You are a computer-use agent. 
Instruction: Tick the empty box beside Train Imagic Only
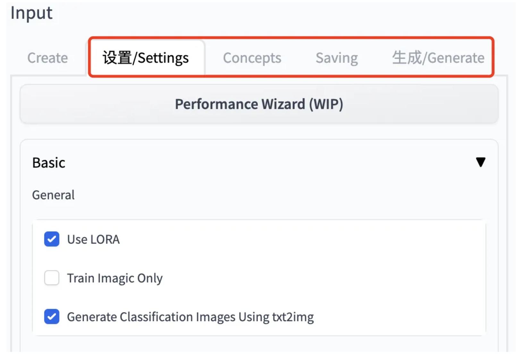pos(52,278)
